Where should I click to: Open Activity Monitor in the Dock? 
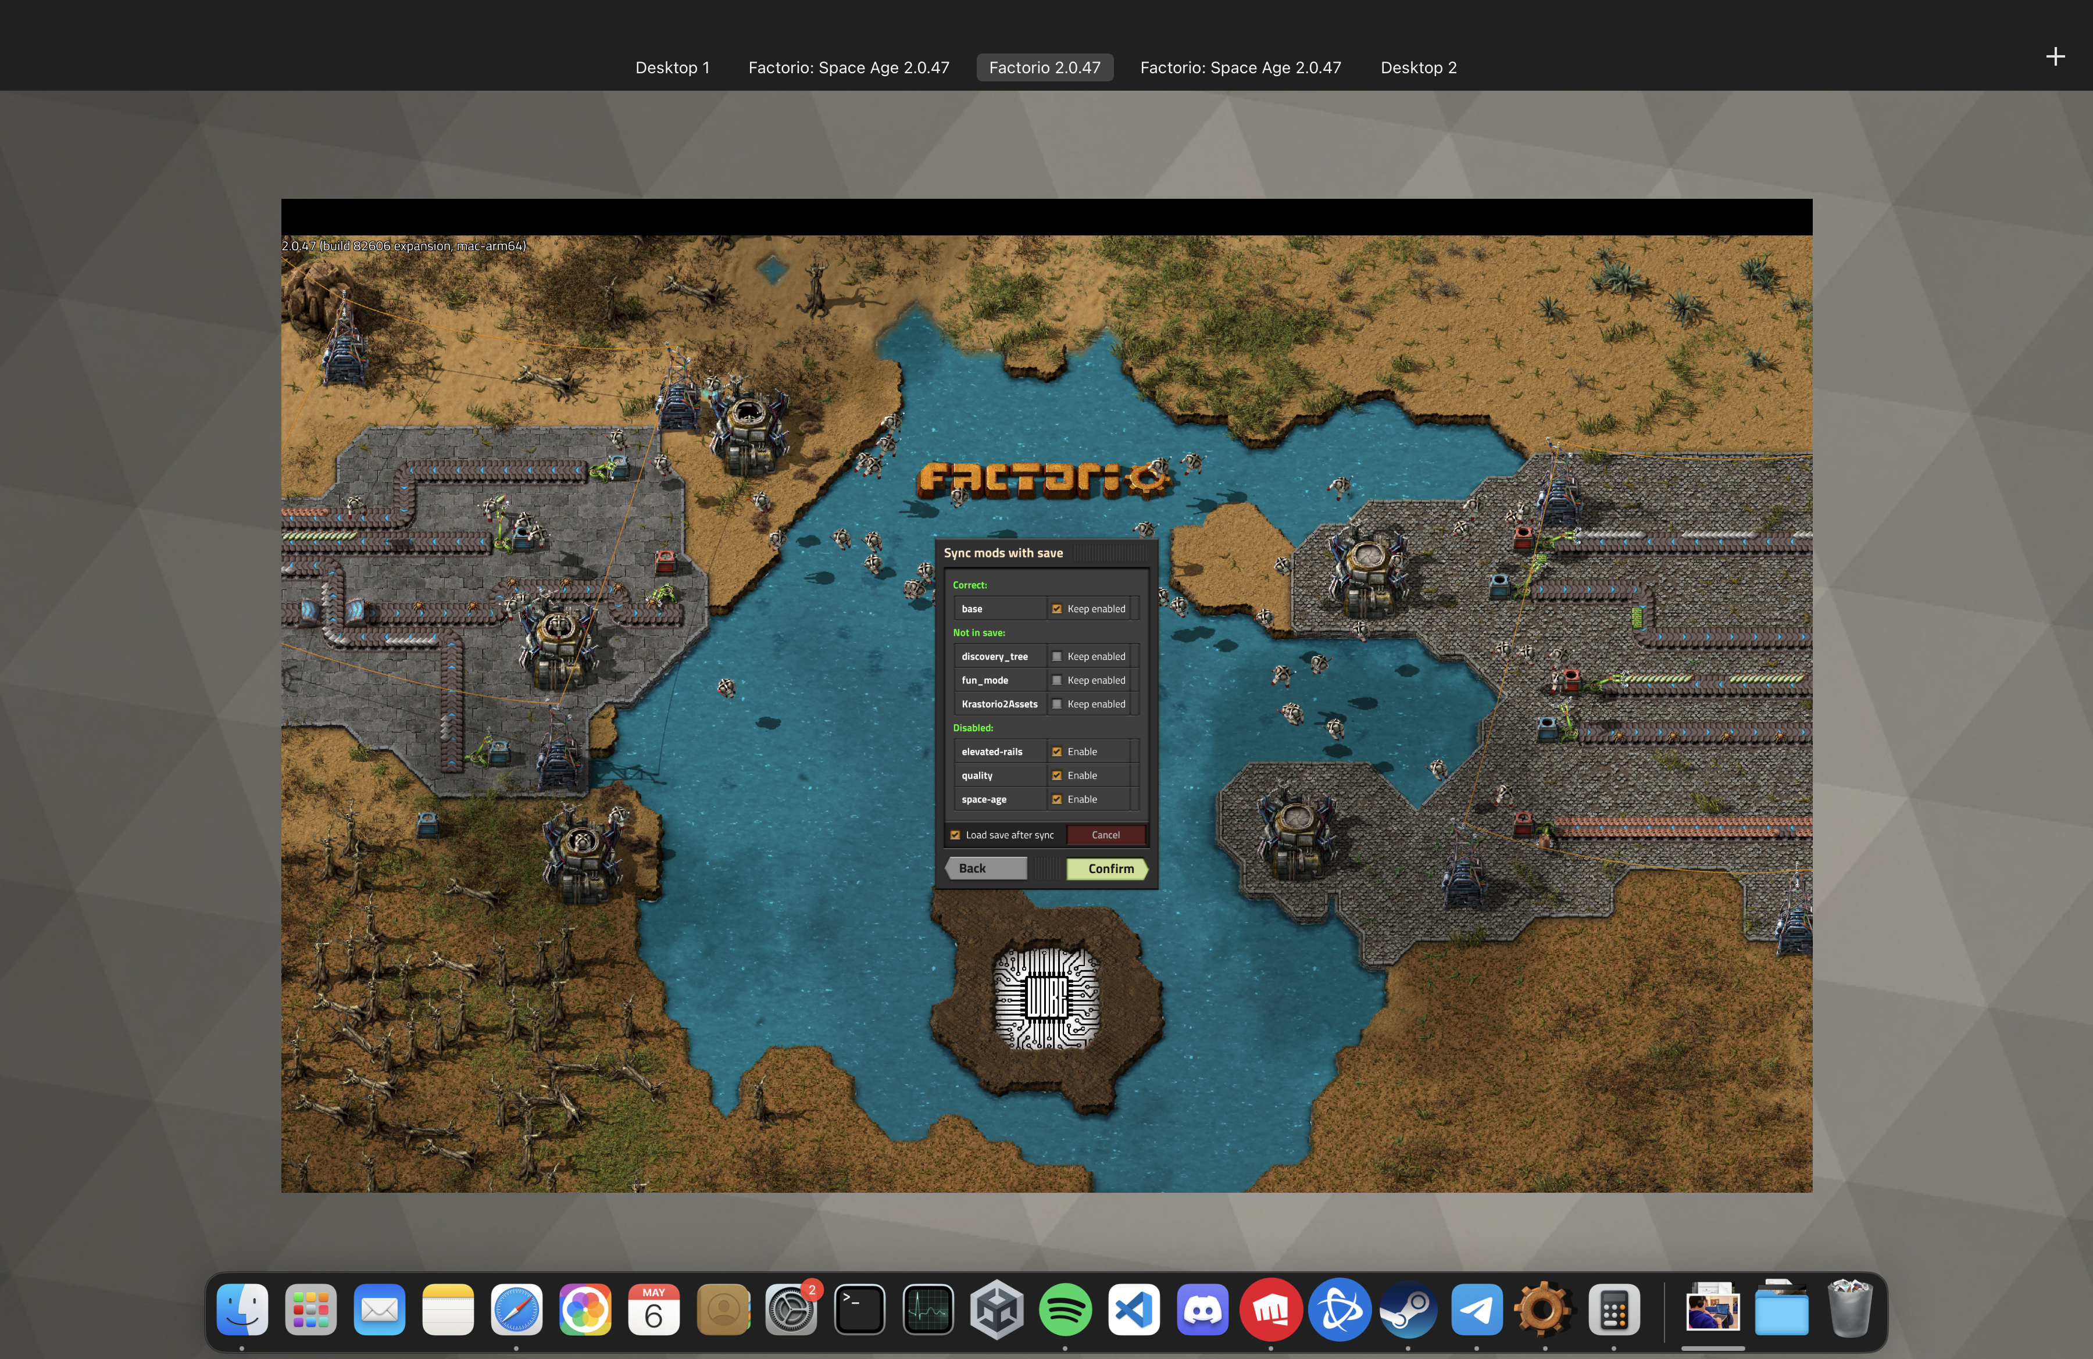[x=928, y=1310]
